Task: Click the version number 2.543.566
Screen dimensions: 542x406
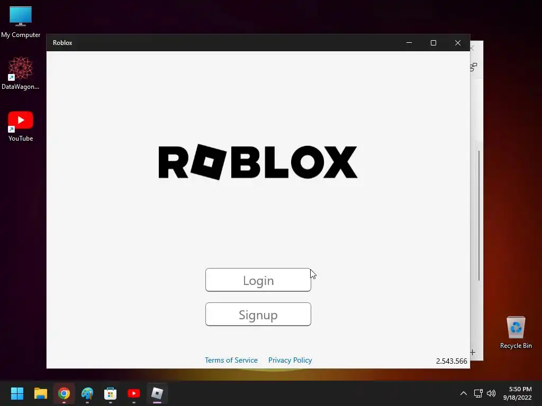Action: coord(451,361)
